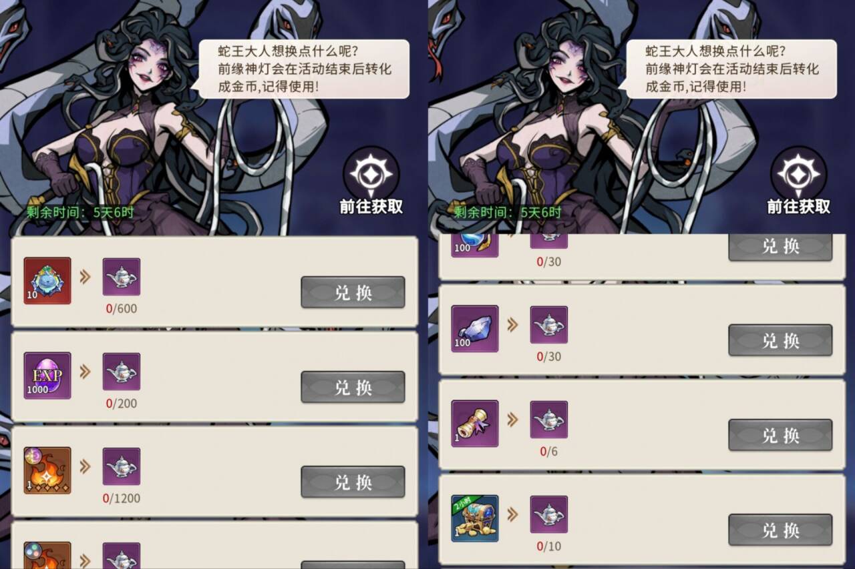Click 兑换 for the blue orb 100 row
The image size is (855, 569).
point(780,246)
